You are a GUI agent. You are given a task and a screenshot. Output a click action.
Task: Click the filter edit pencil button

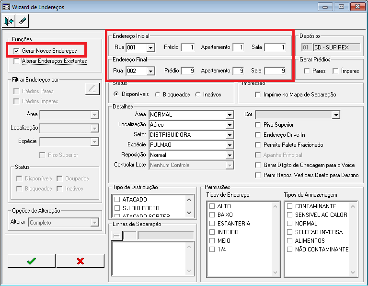pyautogui.click(x=92, y=89)
